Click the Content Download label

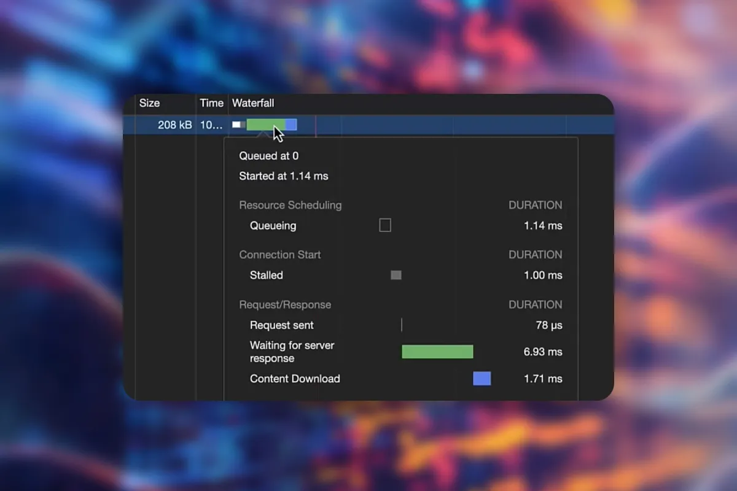pos(295,379)
